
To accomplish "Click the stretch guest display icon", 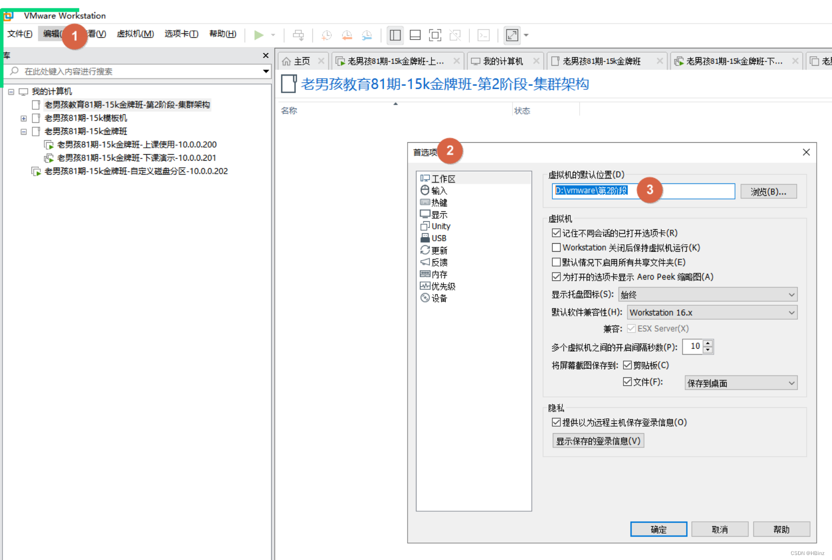I will 512,35.
